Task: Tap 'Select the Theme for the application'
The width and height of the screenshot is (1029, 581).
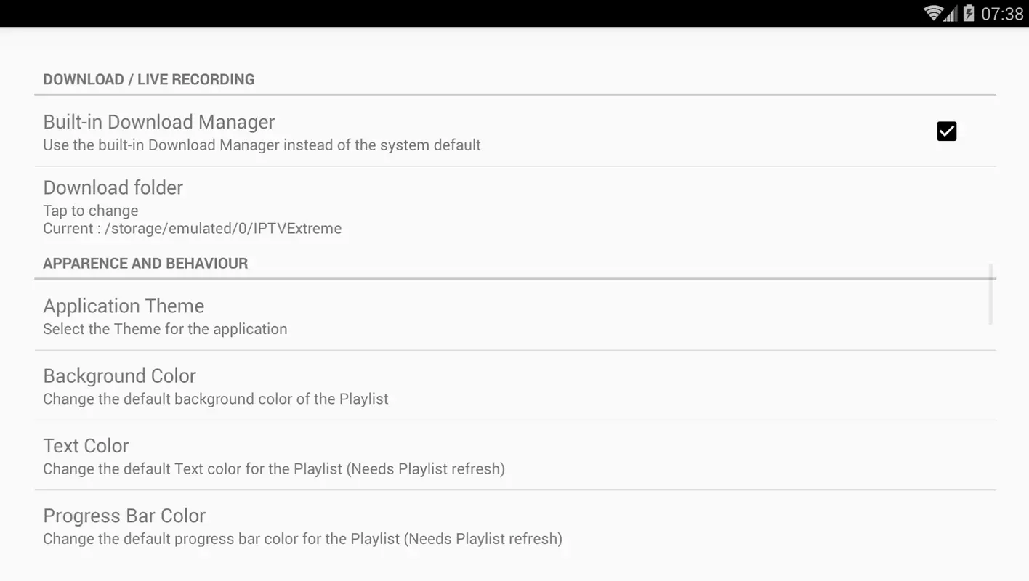Action: pyautogui.click(x=165, y=329)
